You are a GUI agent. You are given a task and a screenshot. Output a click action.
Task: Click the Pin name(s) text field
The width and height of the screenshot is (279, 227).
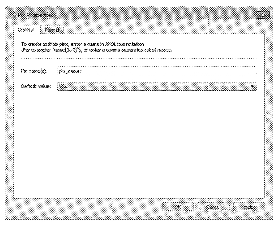(157, 71)
